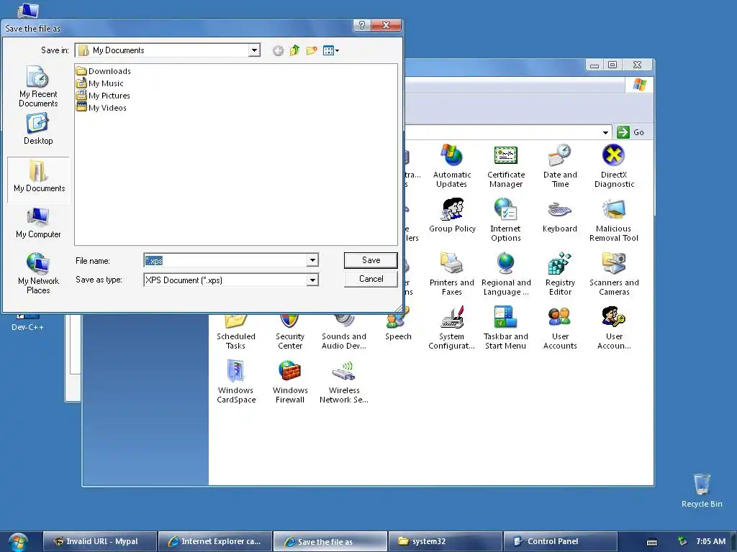The image size is (737, 552).
Task: Select the Downloads folder
Action: click(104, 71)
